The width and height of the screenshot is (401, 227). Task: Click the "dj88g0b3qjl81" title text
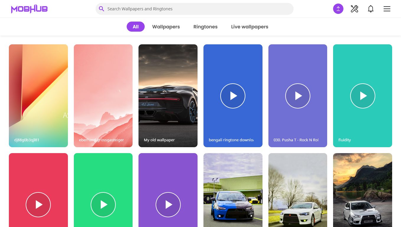[27, 140]
